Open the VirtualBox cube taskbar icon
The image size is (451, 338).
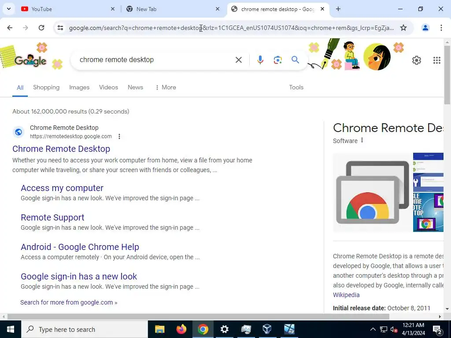point(267,329)
